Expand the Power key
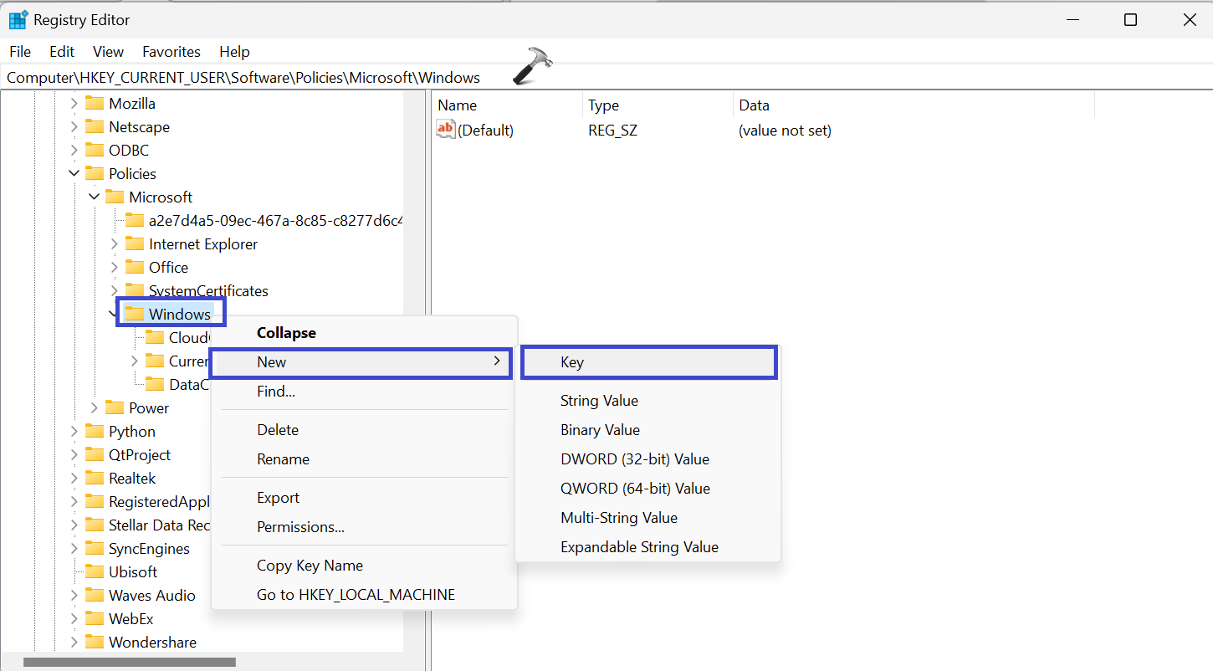This screenshot has height=671, width=1213. [94, 408]
